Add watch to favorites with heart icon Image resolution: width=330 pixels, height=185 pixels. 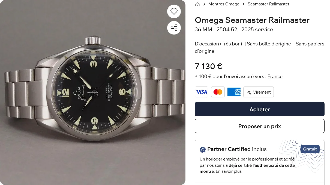point(174,11)
